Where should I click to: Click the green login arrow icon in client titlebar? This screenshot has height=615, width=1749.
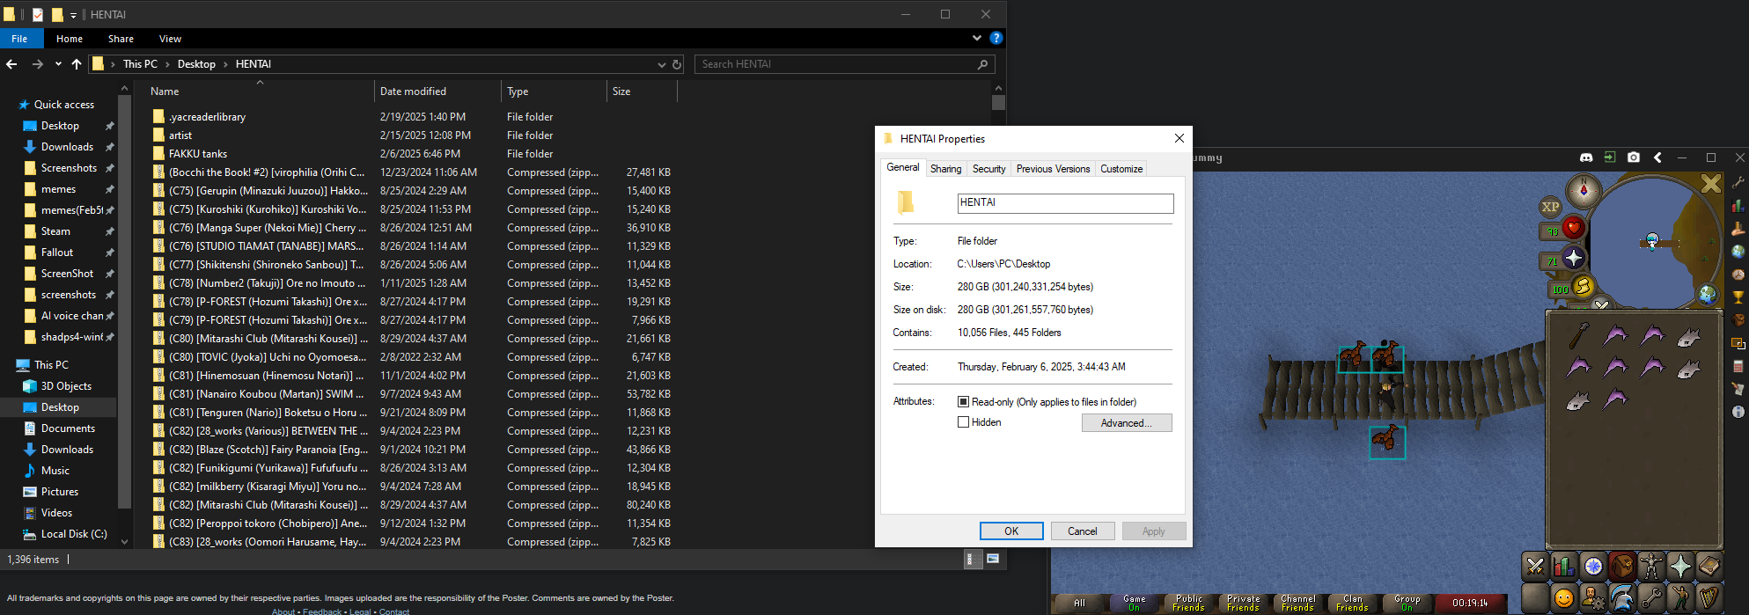coord(1610,157)
